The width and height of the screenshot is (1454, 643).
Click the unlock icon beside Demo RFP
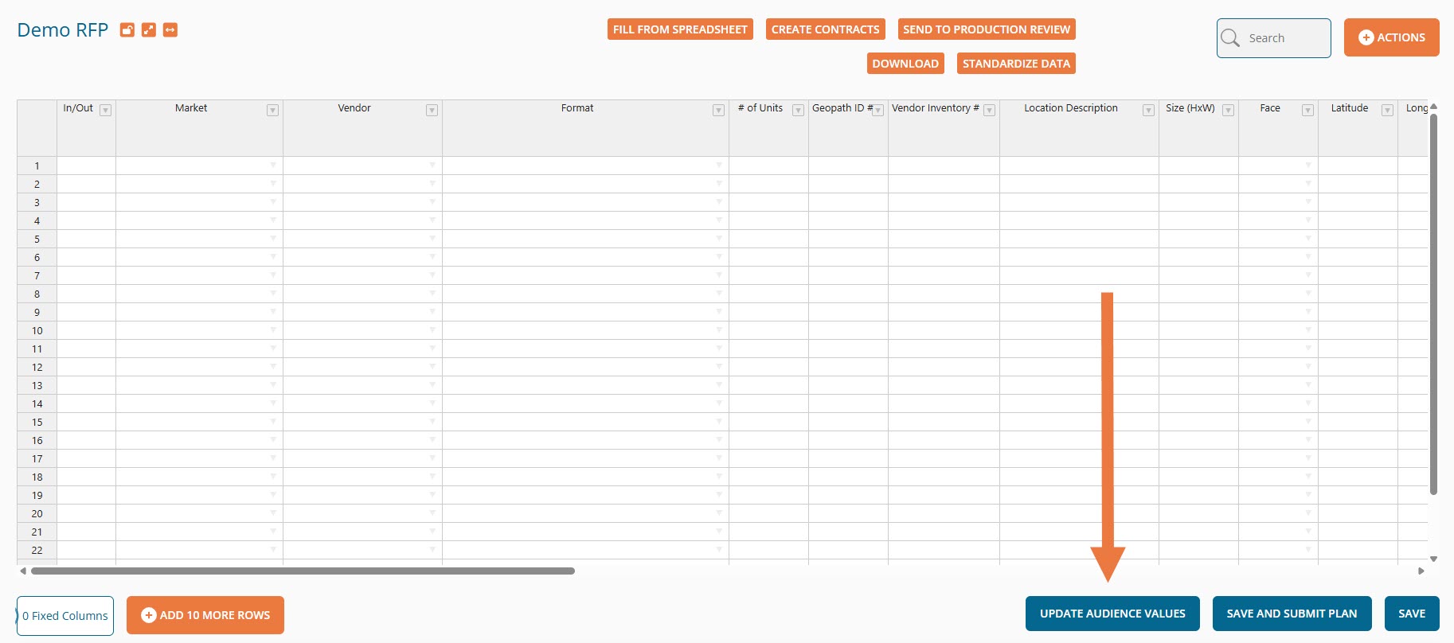coord(127,30)
